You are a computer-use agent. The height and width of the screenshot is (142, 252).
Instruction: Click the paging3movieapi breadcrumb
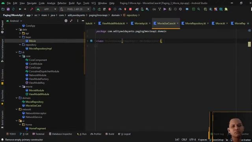(x=98, y=15)
